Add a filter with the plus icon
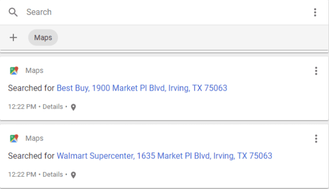329x189 pixels. 13,38
